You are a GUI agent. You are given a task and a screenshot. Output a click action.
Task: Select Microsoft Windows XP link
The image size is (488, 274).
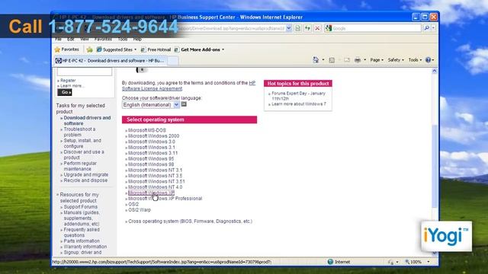click(151, 193)
